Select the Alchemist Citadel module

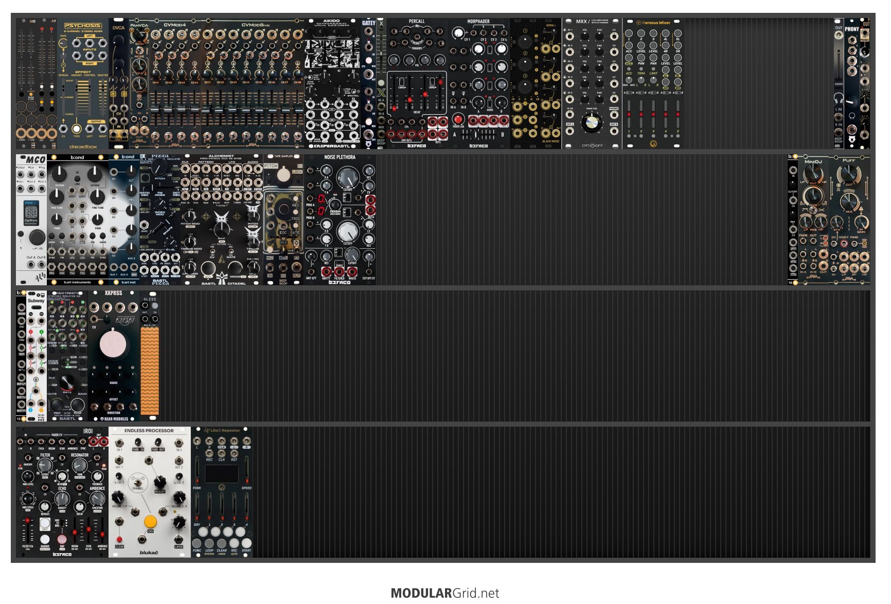click(222, 219)
